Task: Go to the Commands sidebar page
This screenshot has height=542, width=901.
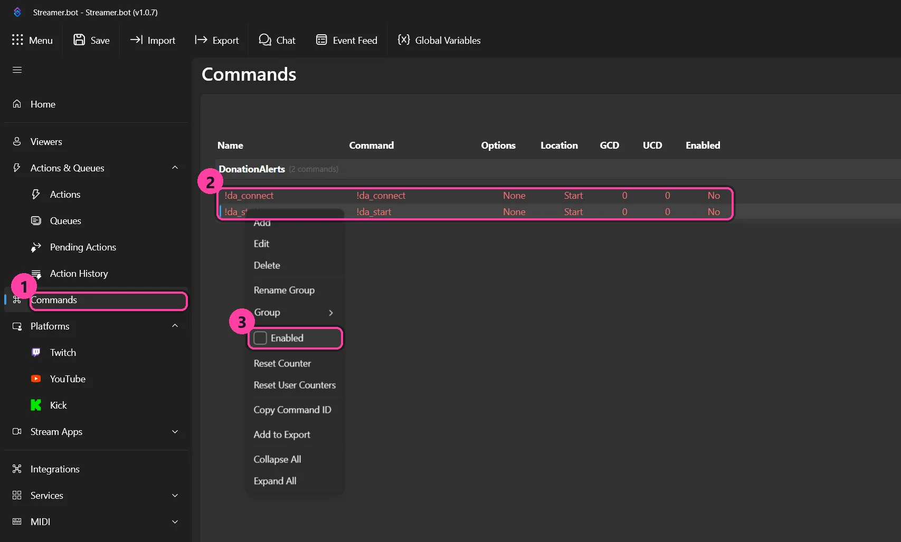Action: [97, 299]
